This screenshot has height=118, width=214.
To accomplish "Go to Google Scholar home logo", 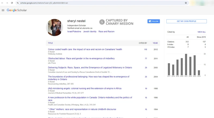I will click(x=17, y=10).
